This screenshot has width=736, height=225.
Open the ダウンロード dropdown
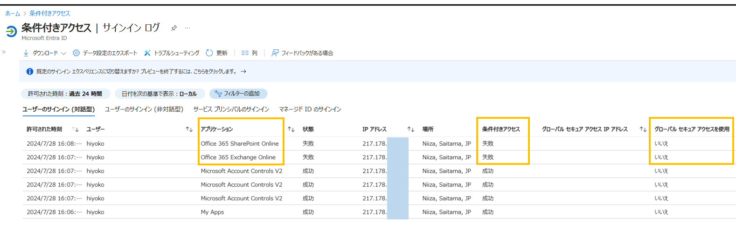pyautogui.click(x=45, y=53)
